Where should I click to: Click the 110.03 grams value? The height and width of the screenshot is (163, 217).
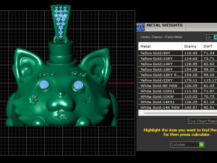point(191,96)
